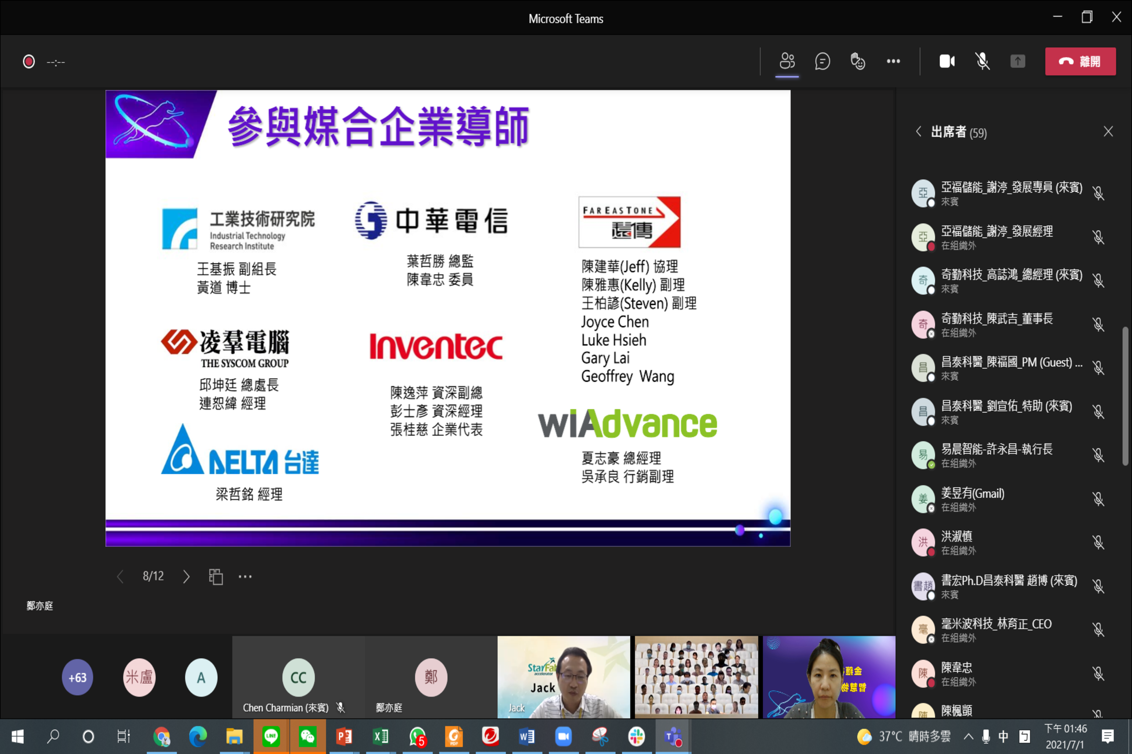This screenshot has width=1132, height=754.
Task: Select the audience room video tile
Action: coord(696,677)
